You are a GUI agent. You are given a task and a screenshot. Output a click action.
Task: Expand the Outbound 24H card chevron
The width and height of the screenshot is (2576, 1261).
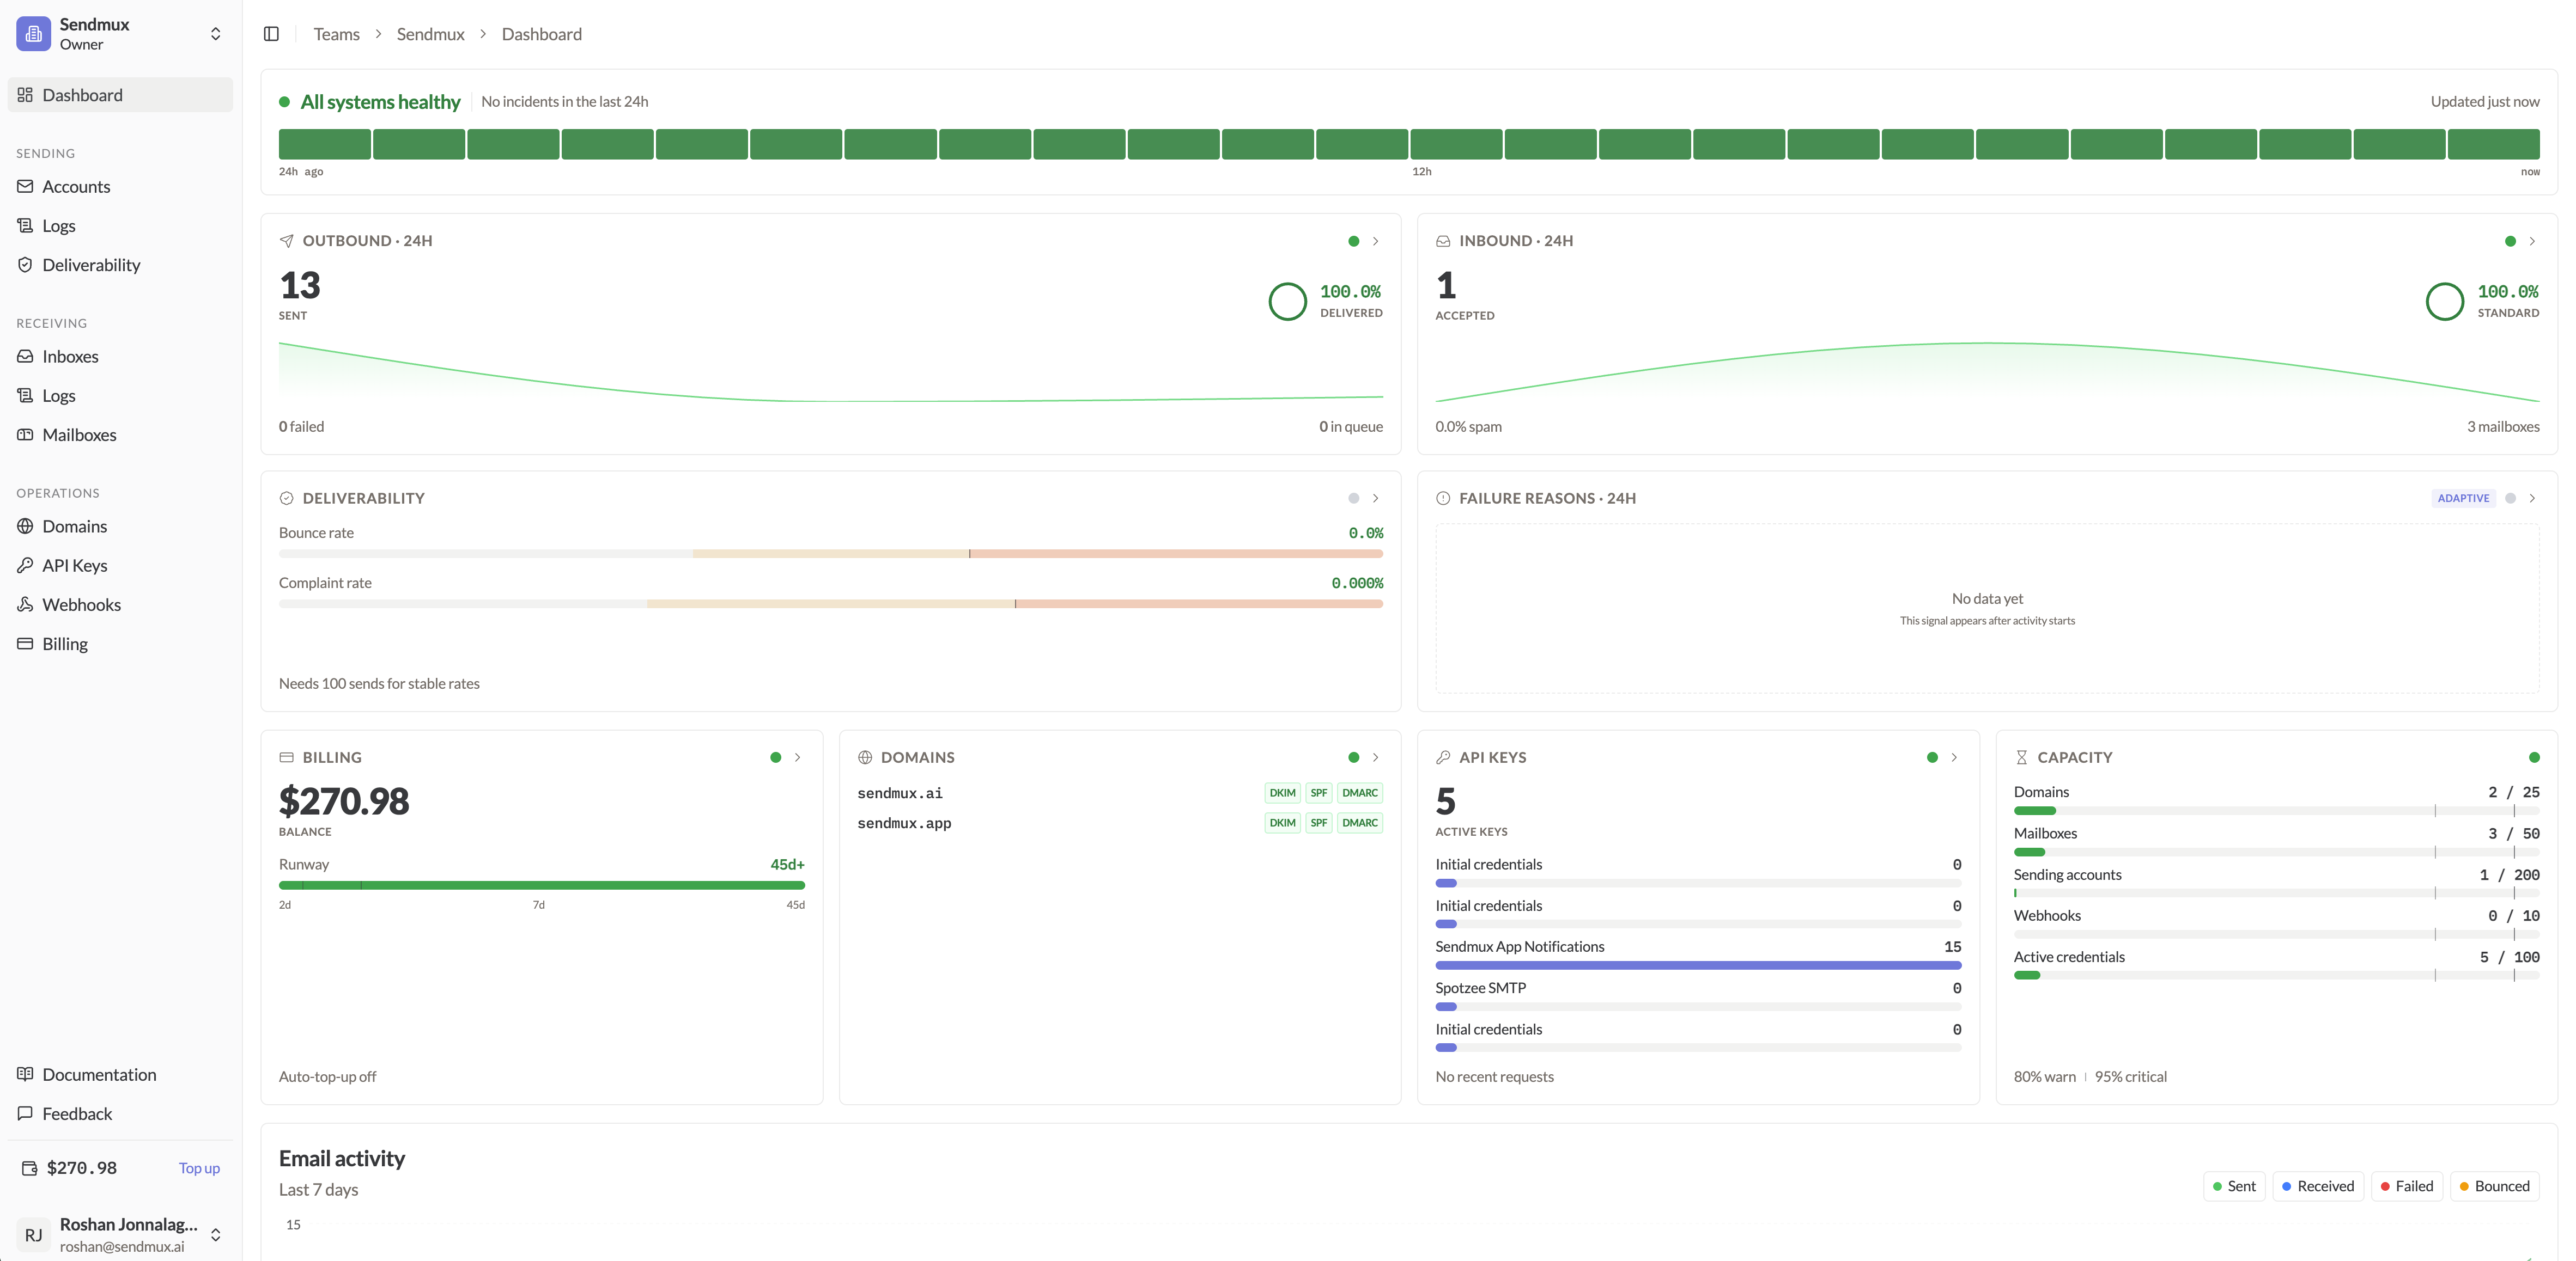tap(1375, 241)
